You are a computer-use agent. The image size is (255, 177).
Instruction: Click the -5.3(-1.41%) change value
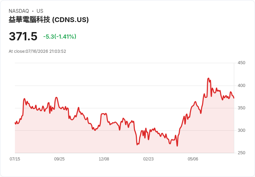click(x=60, y=37)
